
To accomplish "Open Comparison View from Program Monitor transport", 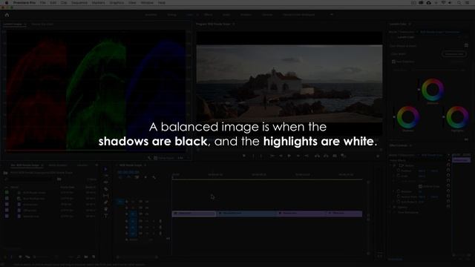I will [343, 156].
